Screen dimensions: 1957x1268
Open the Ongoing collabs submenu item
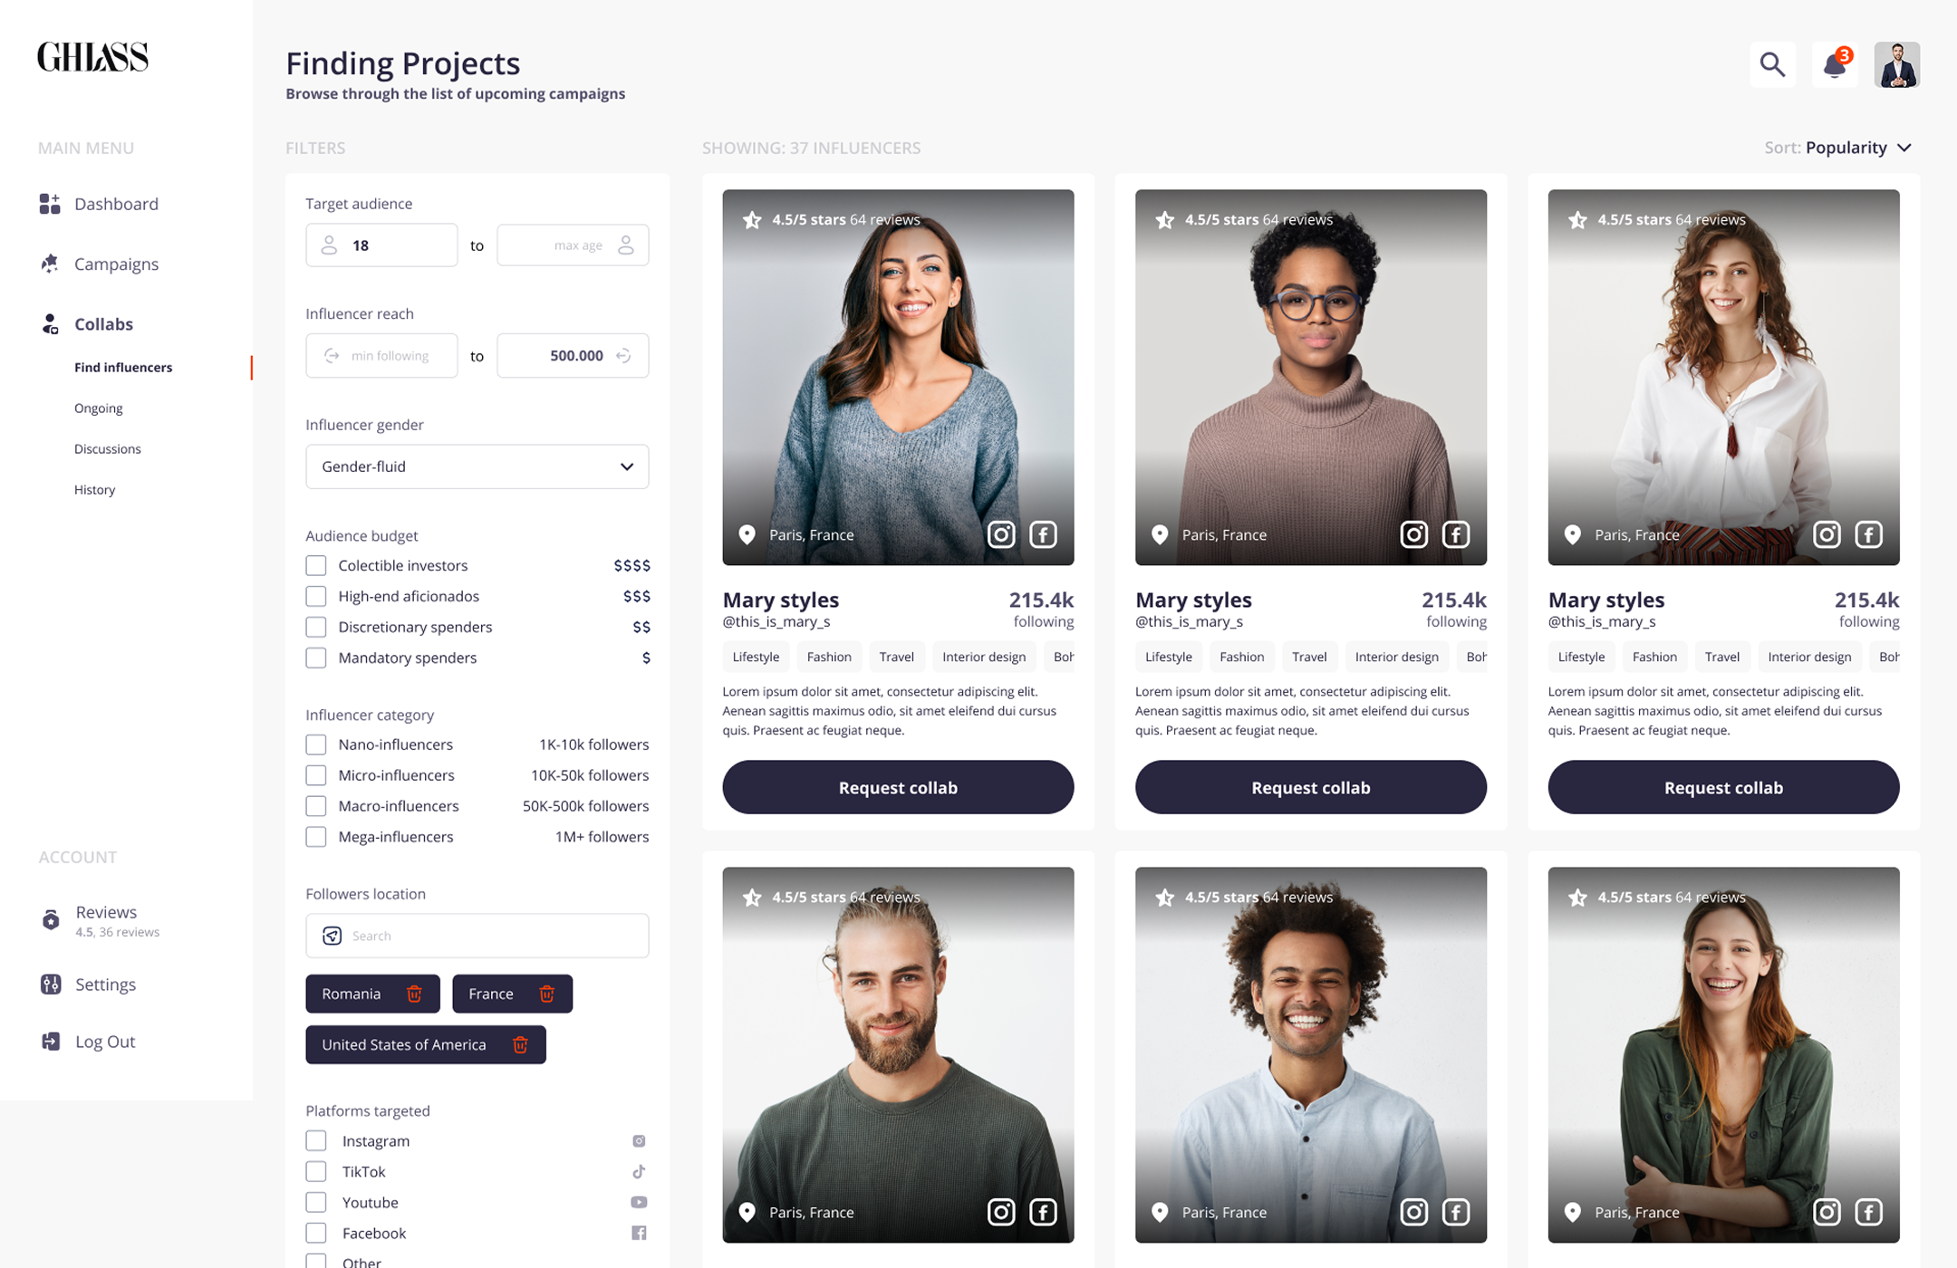pyautogui.click(x=98, y=408)
